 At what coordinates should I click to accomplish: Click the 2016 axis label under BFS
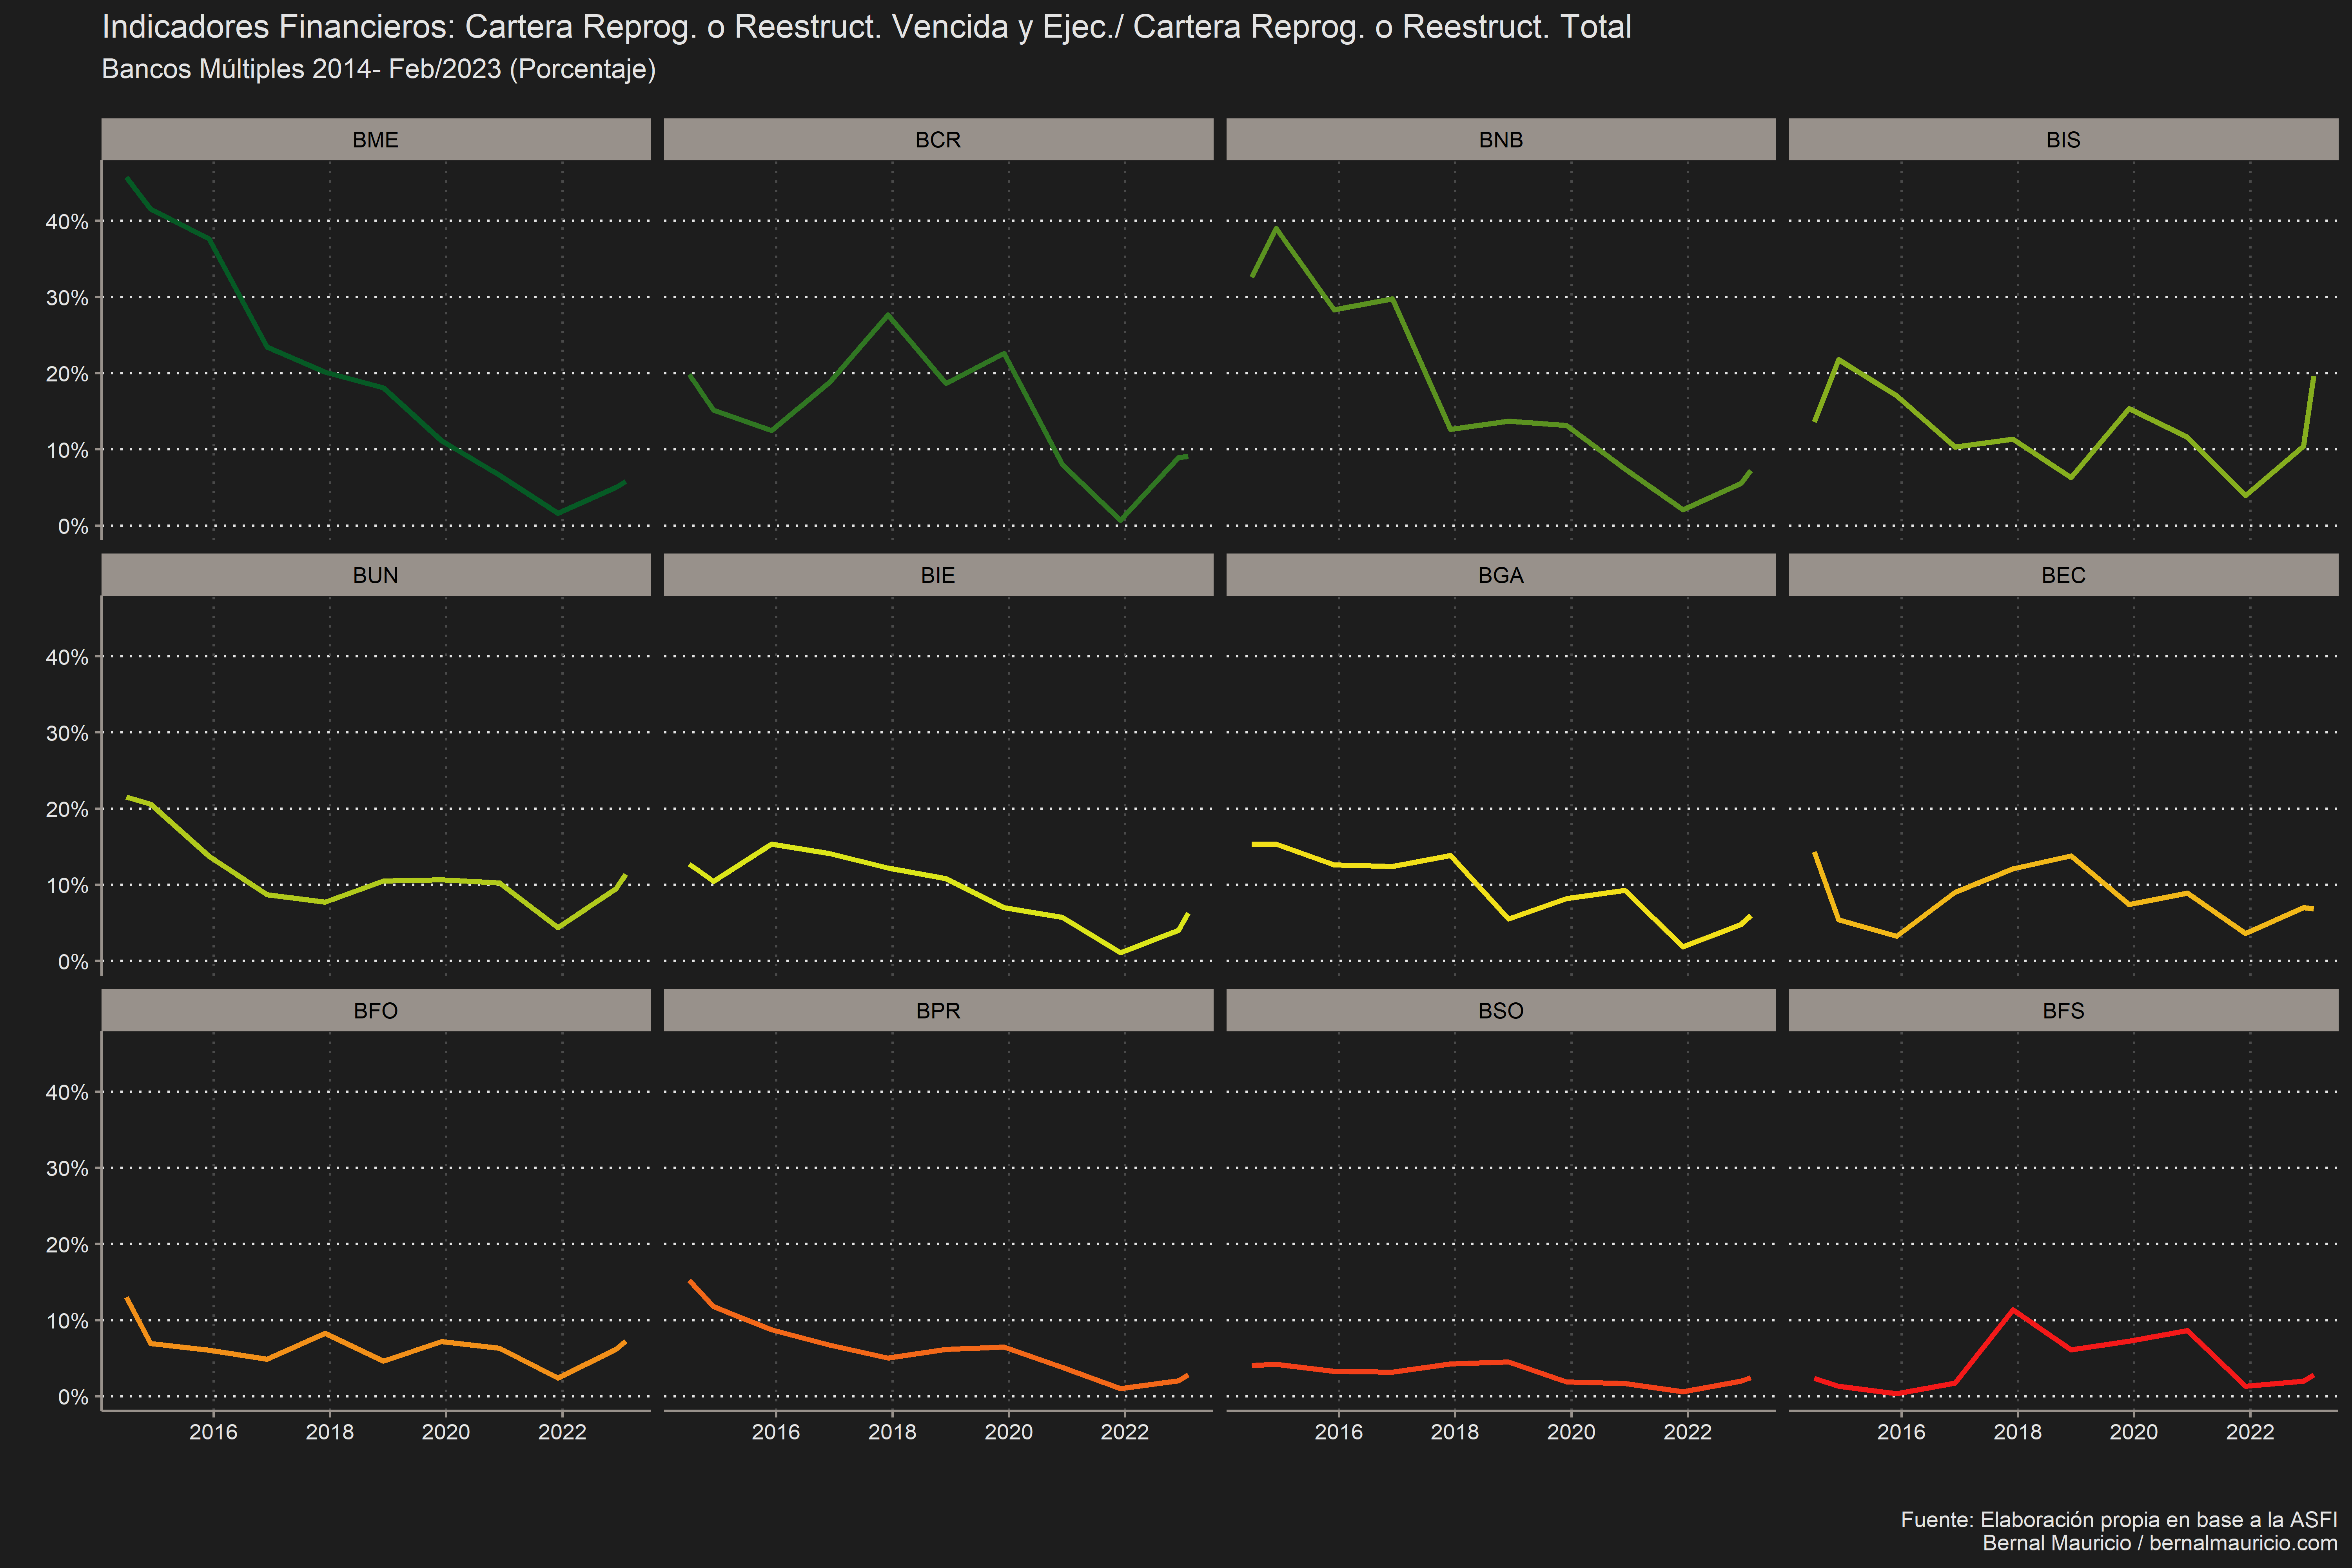pos(1901,1432)
